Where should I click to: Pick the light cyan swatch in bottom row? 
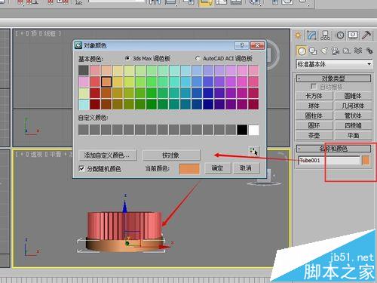pos(84,104)
